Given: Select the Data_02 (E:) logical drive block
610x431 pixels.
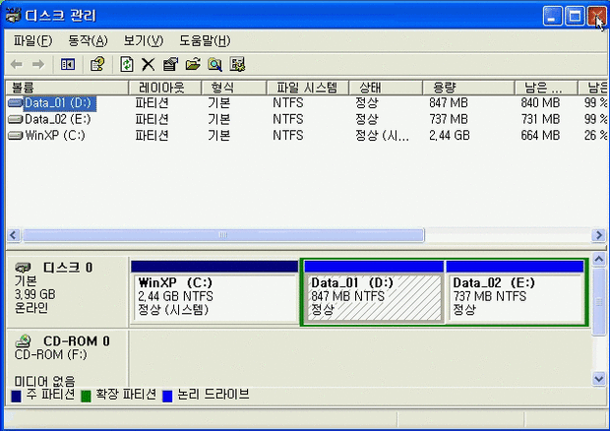Looking at the screenshot, I should tap(515, 291).
